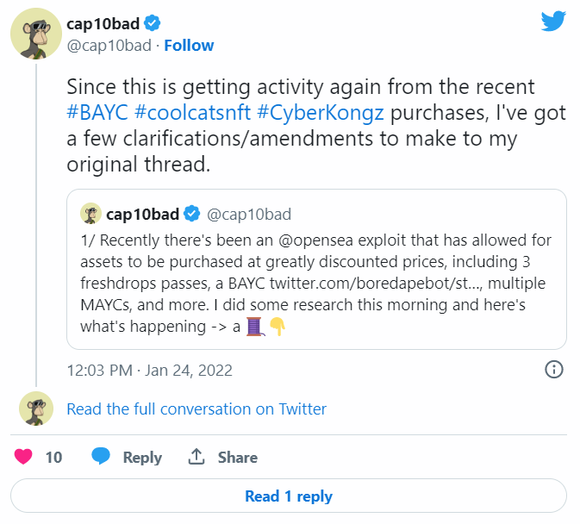Viewport: 580px width, 524px height.
Task: Click the share upload arrow icon
Action: (x=196, y=457)
